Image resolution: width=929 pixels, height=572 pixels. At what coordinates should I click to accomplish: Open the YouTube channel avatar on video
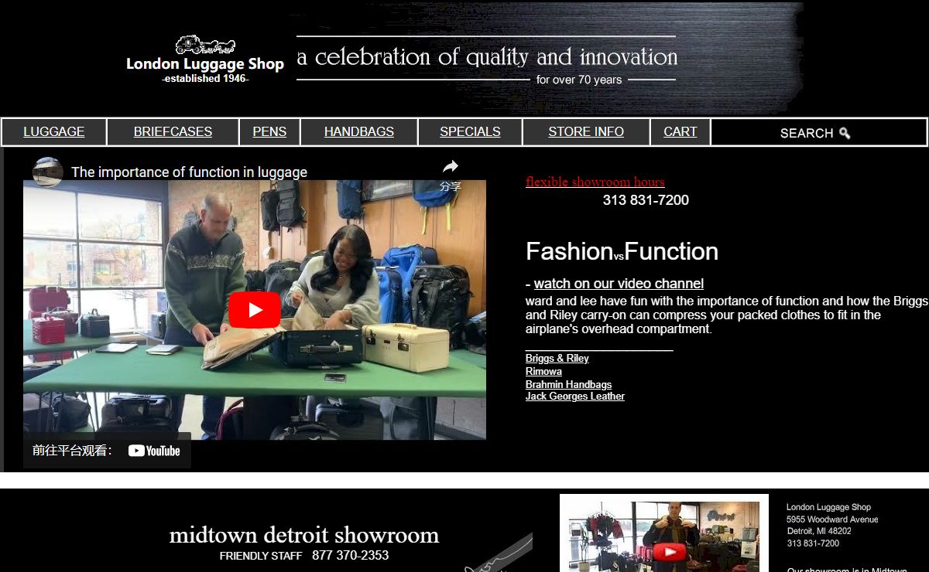pos(48,172)
